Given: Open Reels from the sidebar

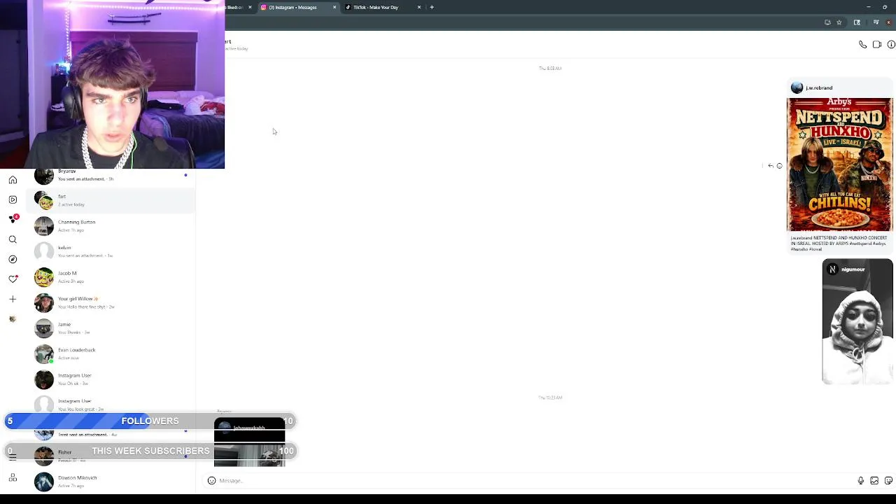Looking at the screenshot, I should point(13,199).
